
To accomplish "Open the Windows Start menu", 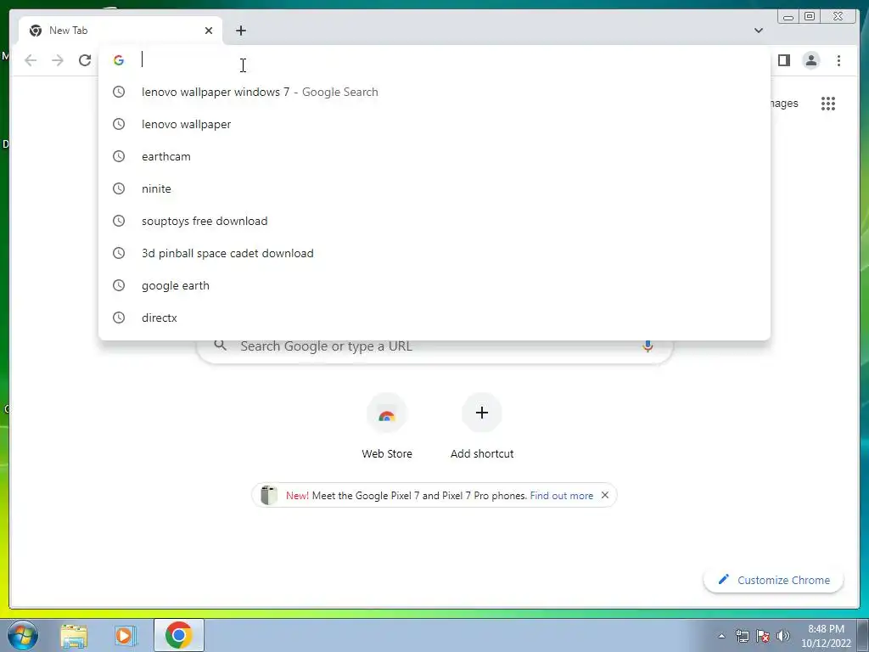I will (22, 635).
